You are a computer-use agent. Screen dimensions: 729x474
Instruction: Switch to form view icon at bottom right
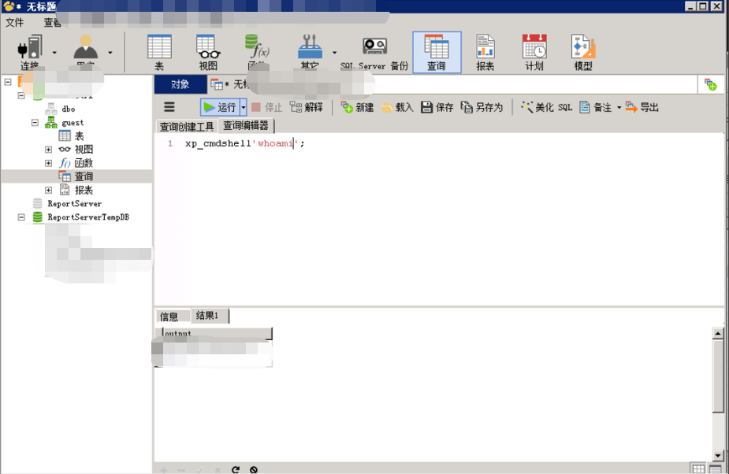coord(715,468)
